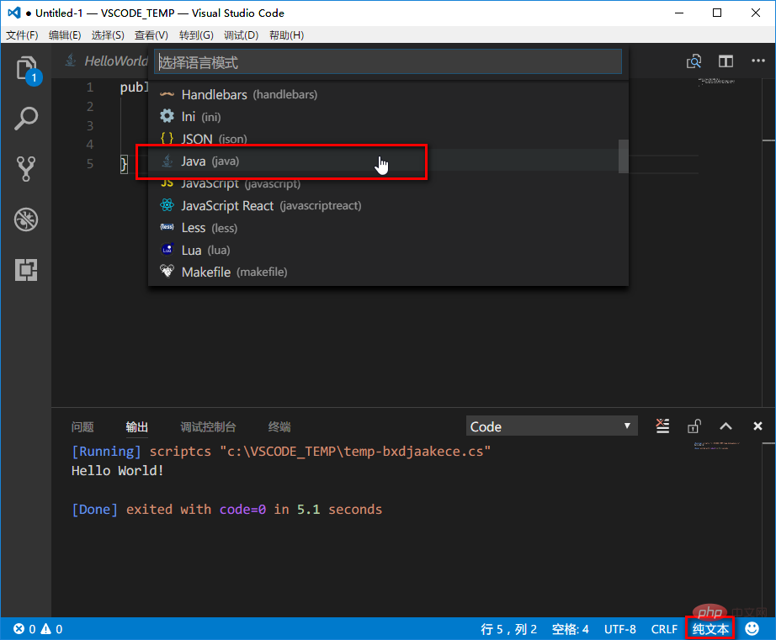The width and height of the screenshot is (776, 640).
Task: Open the Explorer view in activity bar
Action: (x=26, y=69)
